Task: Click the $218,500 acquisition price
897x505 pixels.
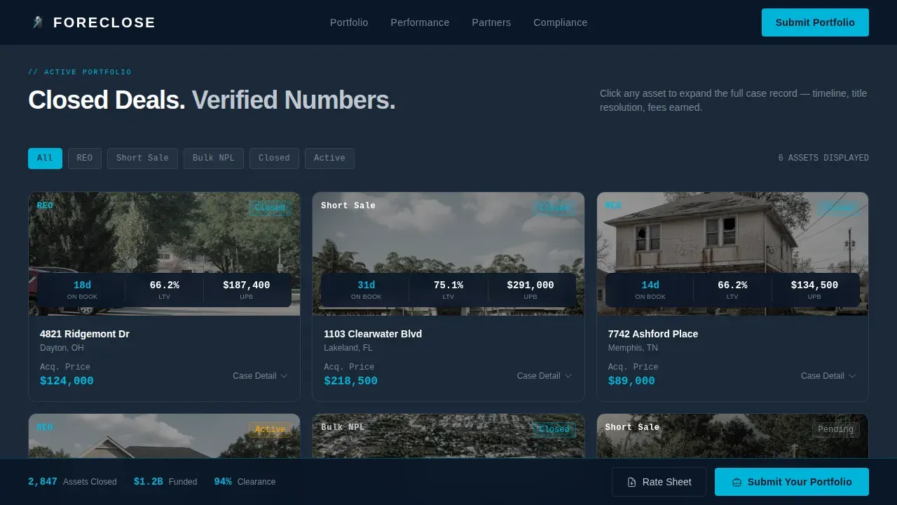Action: (350, 381)
